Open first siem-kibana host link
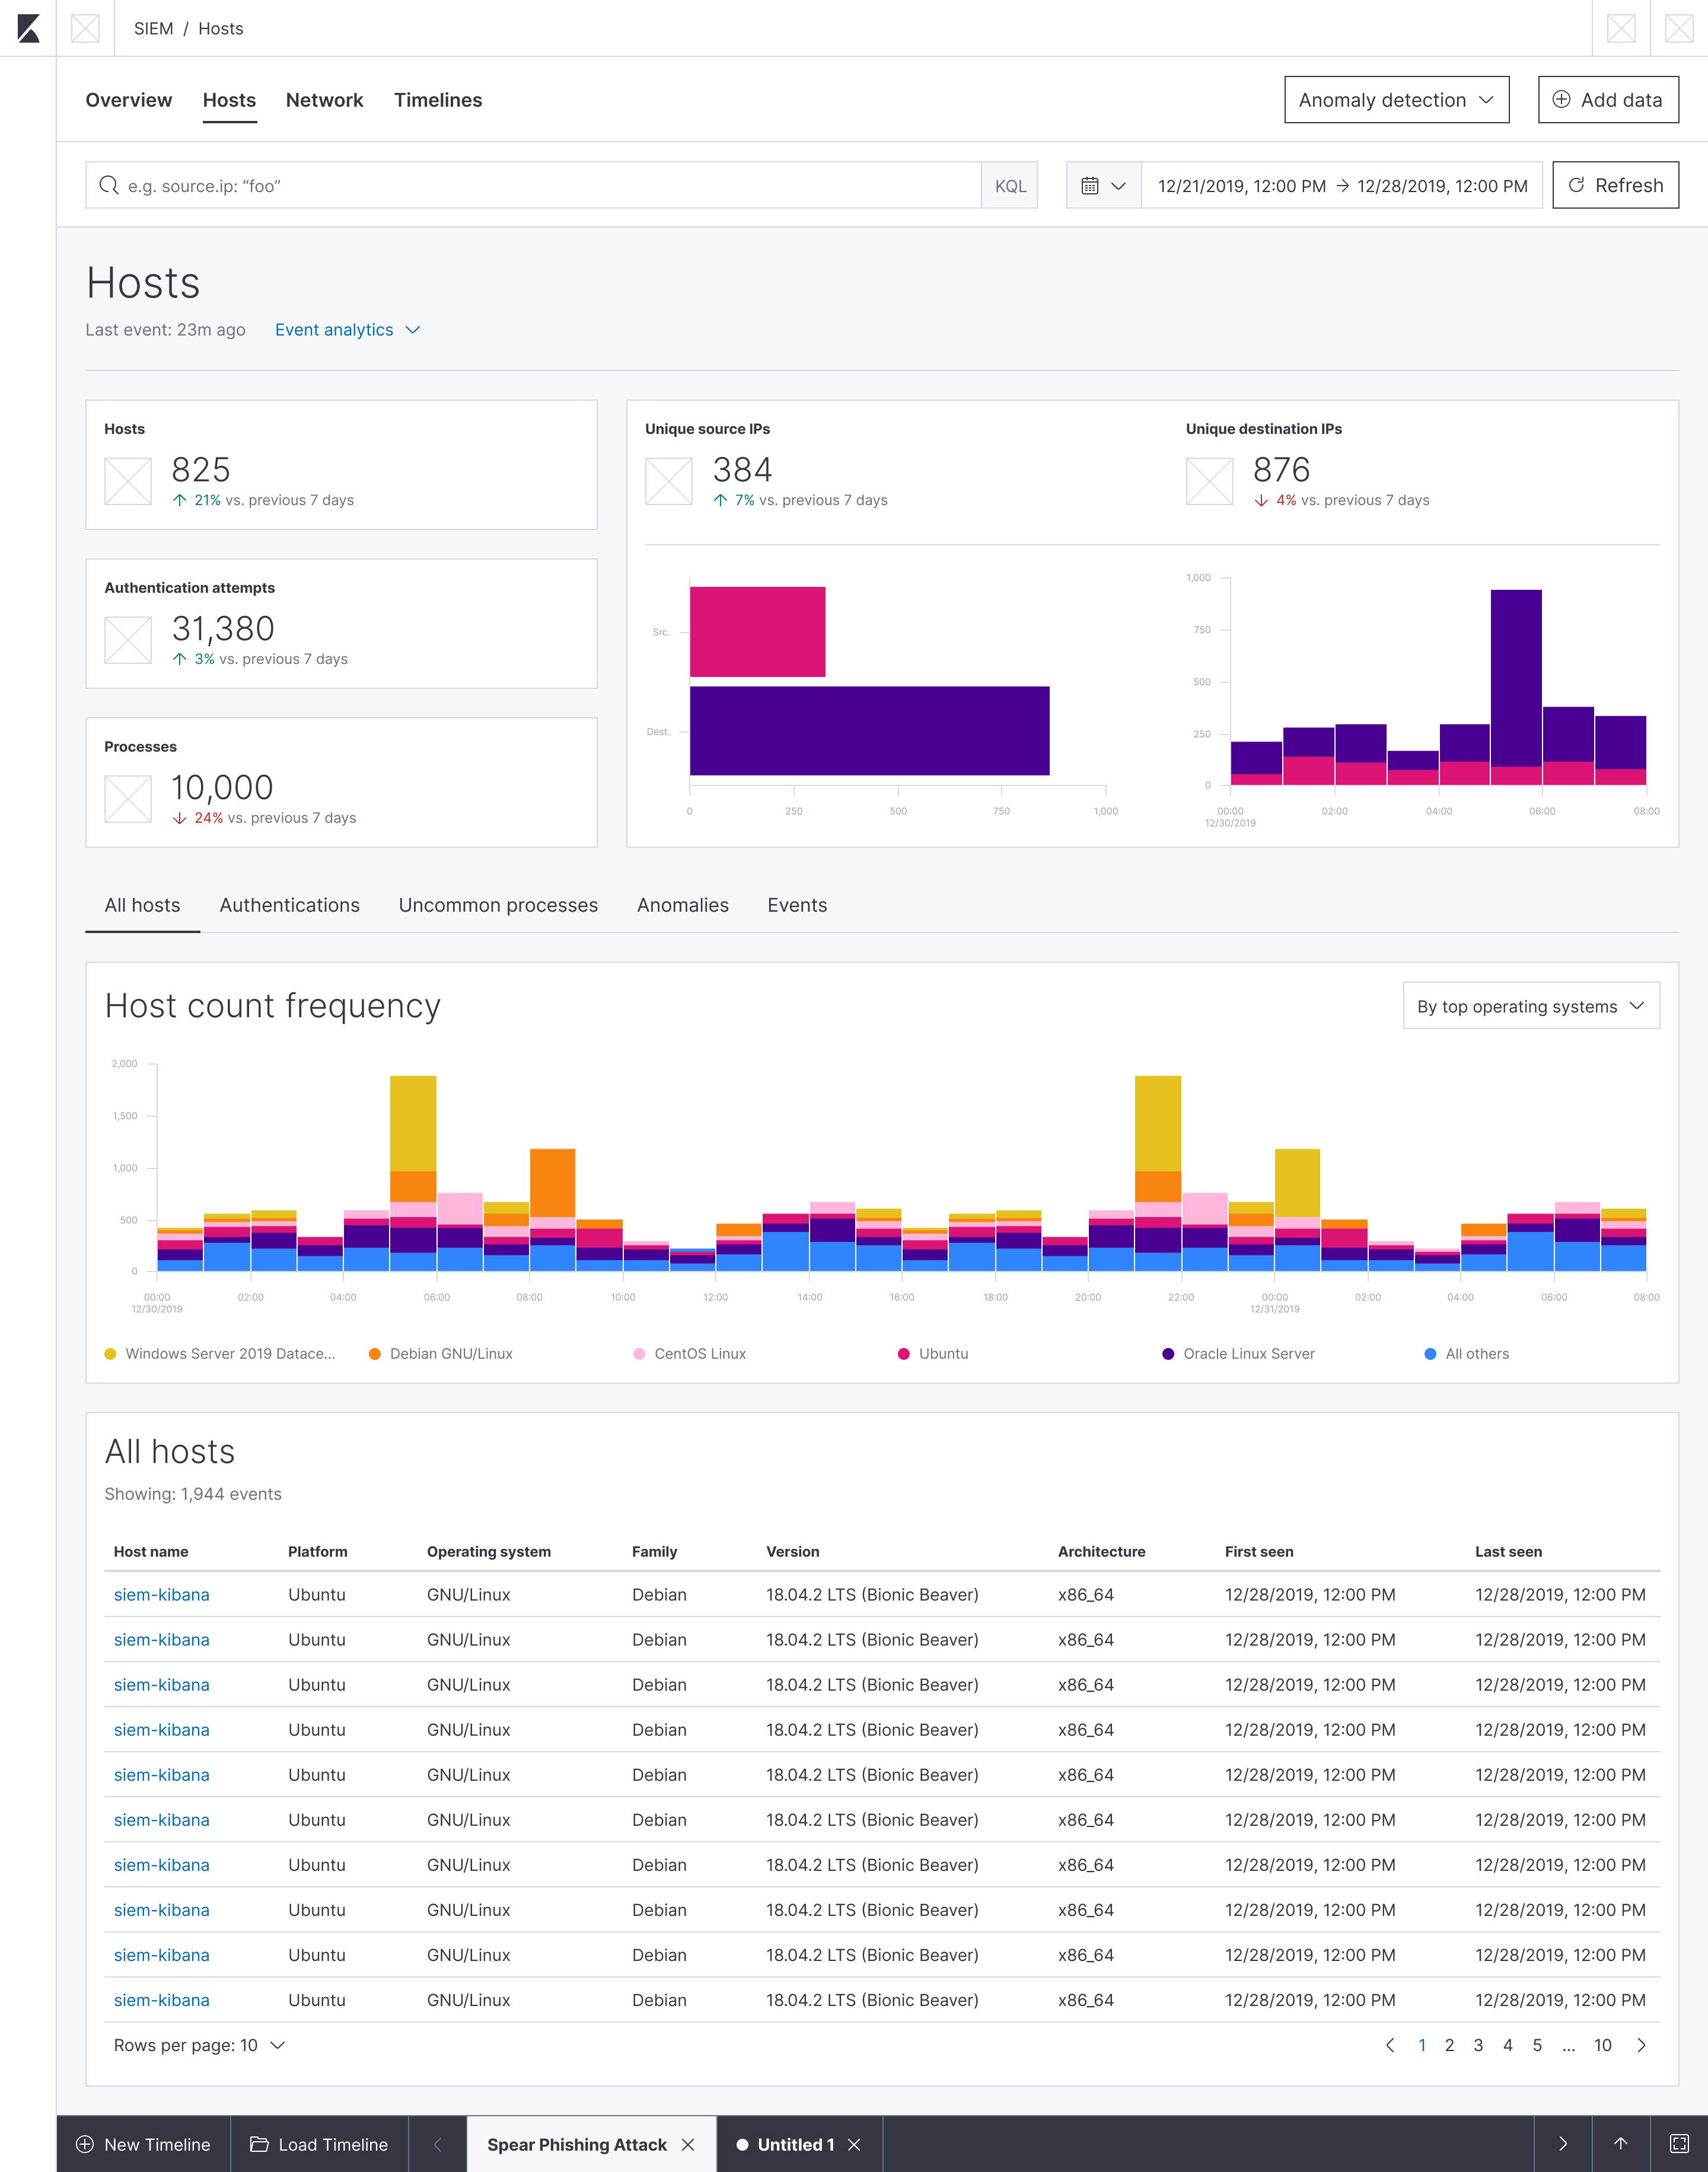This screenshot has height=2172, width=1708. point(161,1594)
